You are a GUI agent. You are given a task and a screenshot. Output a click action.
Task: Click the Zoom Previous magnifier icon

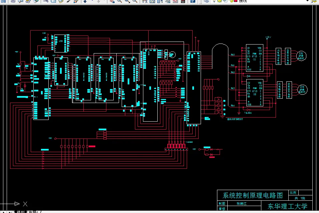pos(135,1)
